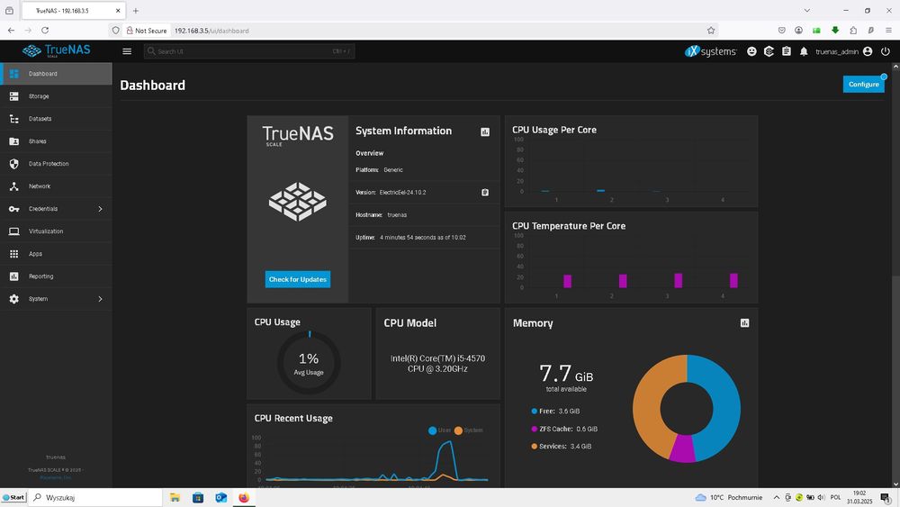Open Datasets from the sidebar
The height and width of the screenshot is (507, 900).
pyautogui.click(x=56, y=119)
